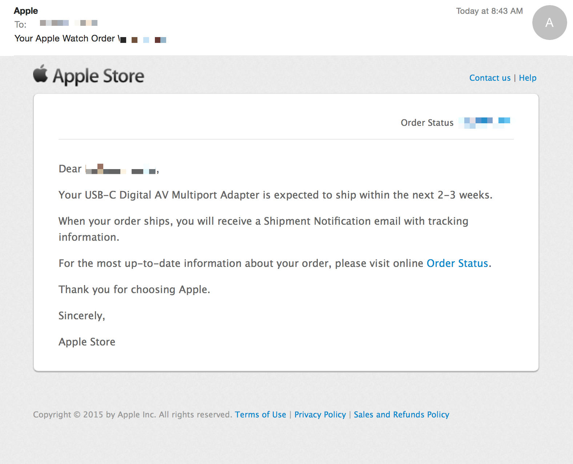Screen dimensions: 573x464
Task: Click 'Thank you for choosing Apple.' text
Action: click(x=134, y=289)
